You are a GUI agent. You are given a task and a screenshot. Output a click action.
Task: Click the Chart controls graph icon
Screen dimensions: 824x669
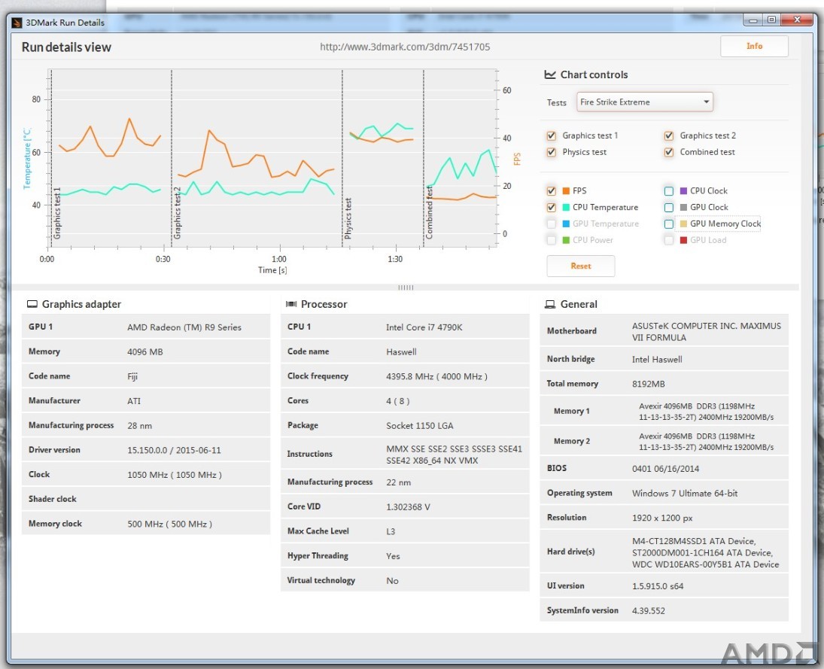click(549, 75)
